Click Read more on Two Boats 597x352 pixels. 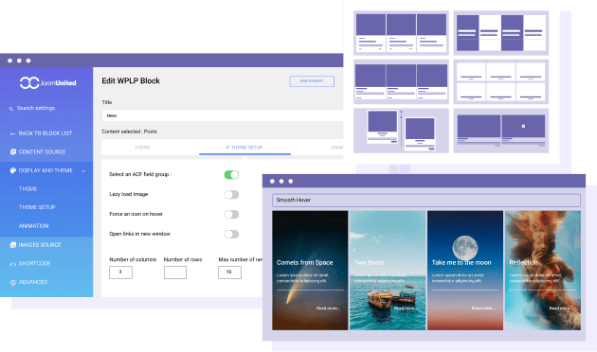point(404,308)
